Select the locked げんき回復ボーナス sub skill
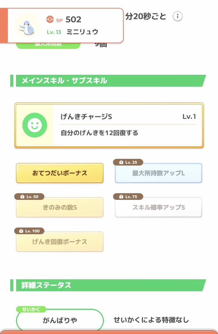This screenshot has width=218, height=334. click(60, 241)
